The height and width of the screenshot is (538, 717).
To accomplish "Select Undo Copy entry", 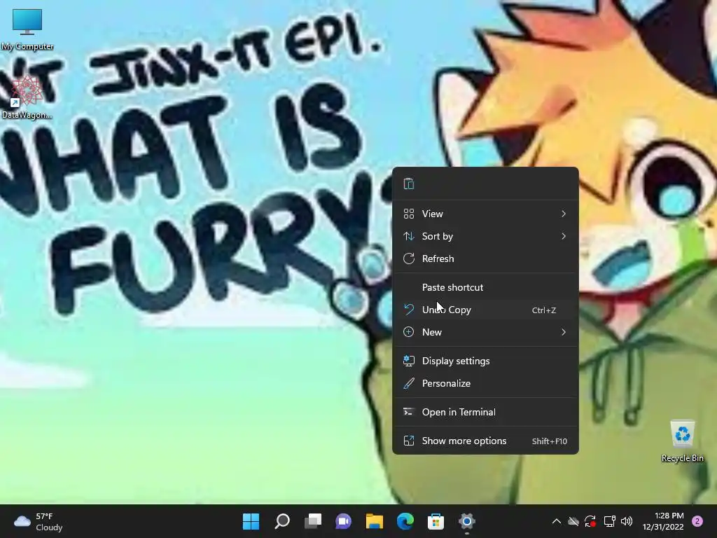I will (486, 310).
